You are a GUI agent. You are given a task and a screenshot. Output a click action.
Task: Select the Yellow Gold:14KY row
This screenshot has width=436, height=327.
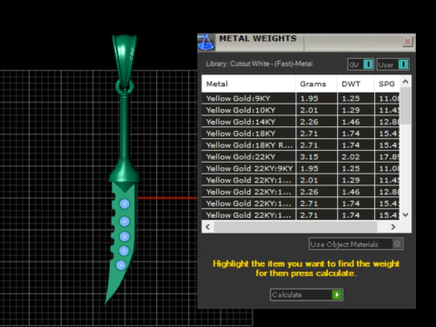point(301,122)
